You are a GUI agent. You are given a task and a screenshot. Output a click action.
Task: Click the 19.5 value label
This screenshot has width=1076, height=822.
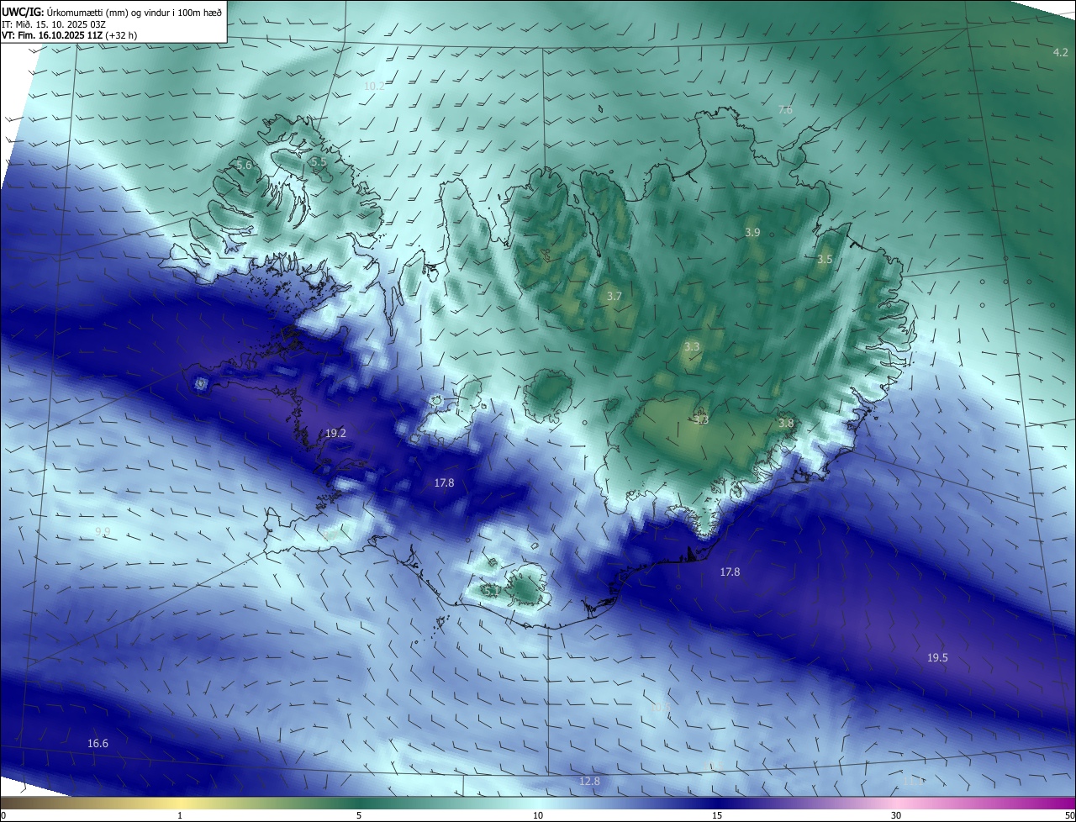tap(937, 658)
